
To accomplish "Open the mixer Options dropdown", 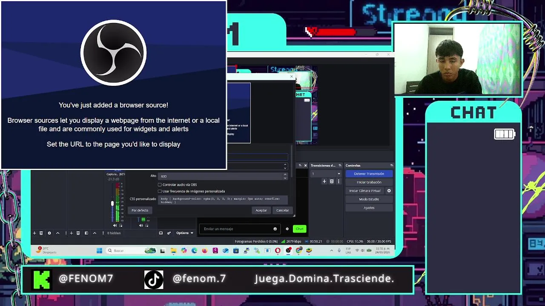I will click(184, 233).
